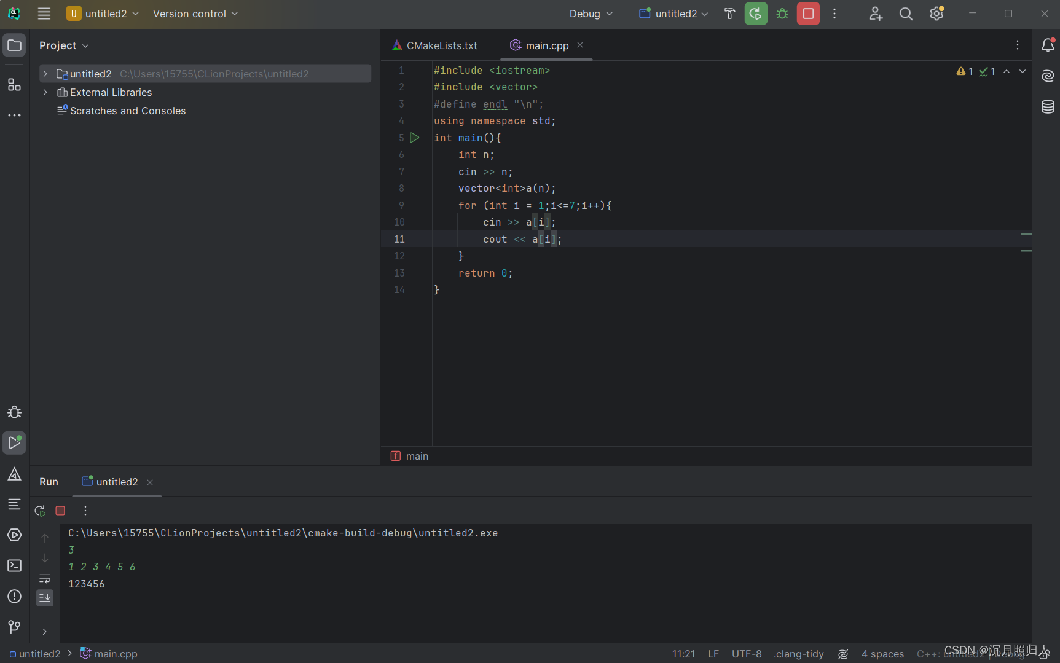Open Version control dropdown
The width and height of the screenshot is (1060, 663).
pyautogui.click(x=195, y=14)
